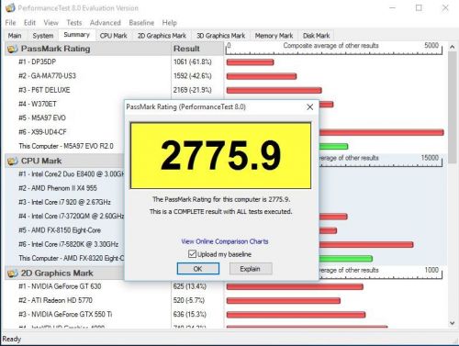Click the CPU Mark section icon
The height and width of the screenshot is (346, 459).
[13, 161]
